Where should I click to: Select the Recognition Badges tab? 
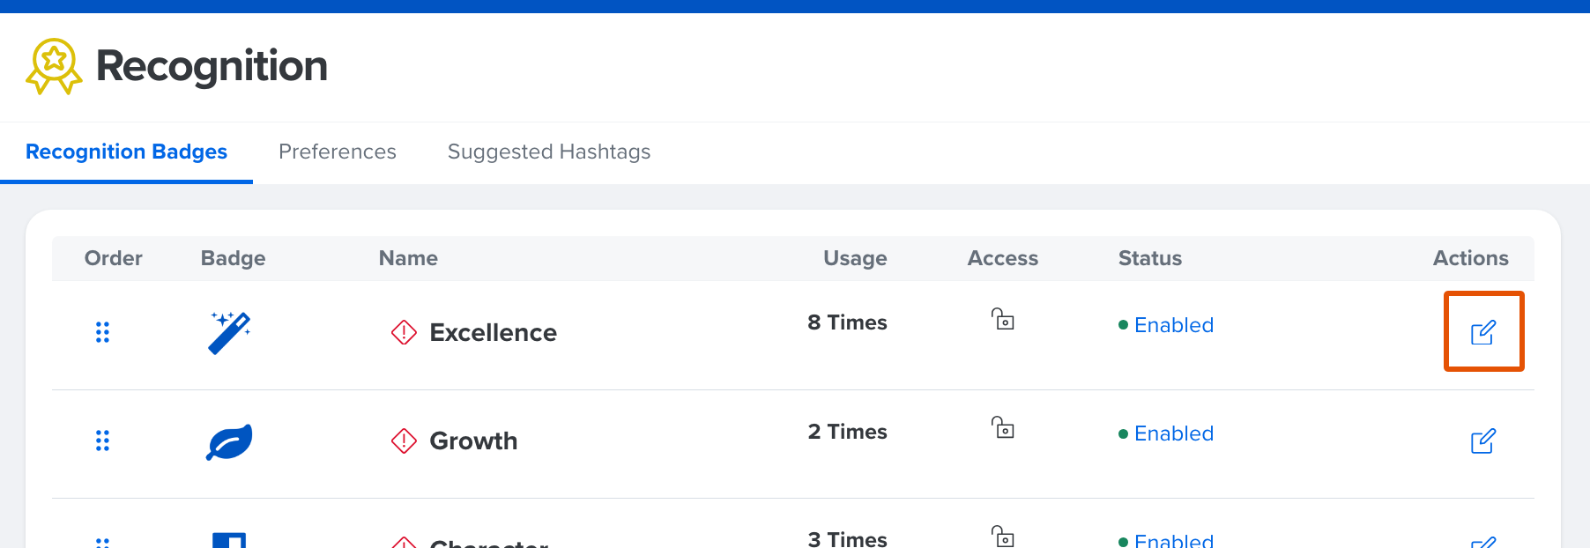pos(126,152)
